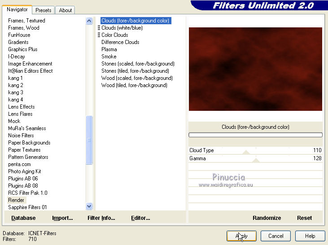Select the Difference Clouds filter
The image size is (328, 245).
(120, 42)
